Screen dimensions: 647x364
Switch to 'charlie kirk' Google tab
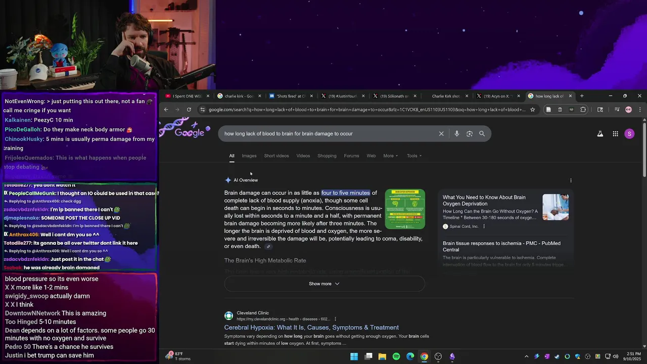click(x=239, y=96)
